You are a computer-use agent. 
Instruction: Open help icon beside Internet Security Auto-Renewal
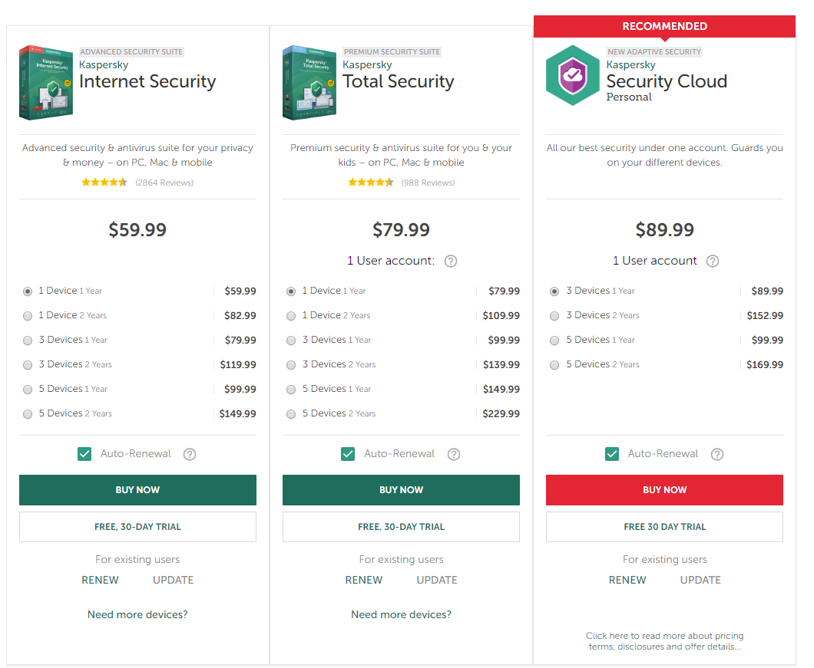point(190,454)
